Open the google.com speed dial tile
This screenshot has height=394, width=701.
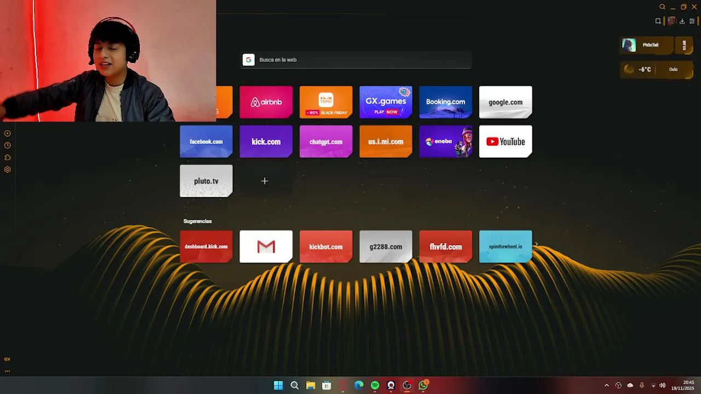505,102
